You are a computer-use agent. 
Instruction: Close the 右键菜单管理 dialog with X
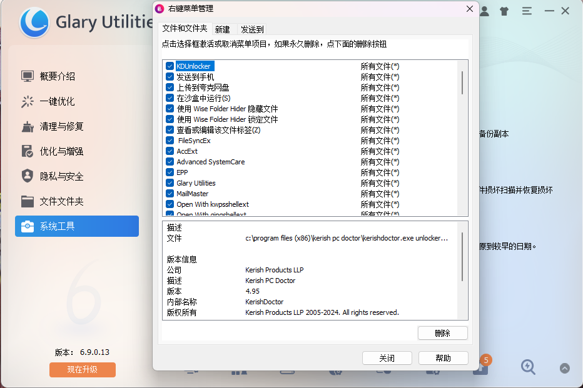[470, 9]
